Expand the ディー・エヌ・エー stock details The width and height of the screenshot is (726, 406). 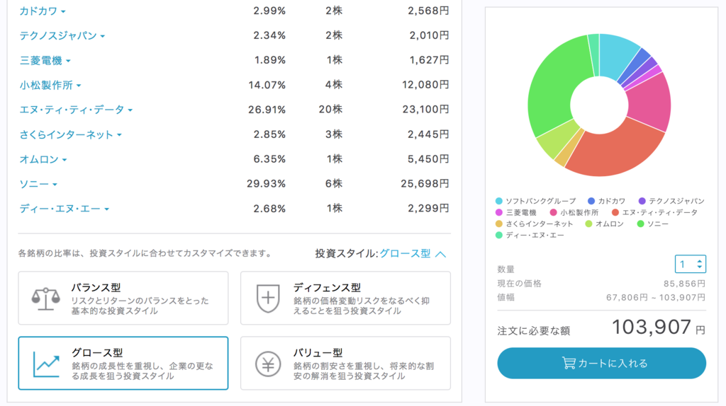(64, 209)
